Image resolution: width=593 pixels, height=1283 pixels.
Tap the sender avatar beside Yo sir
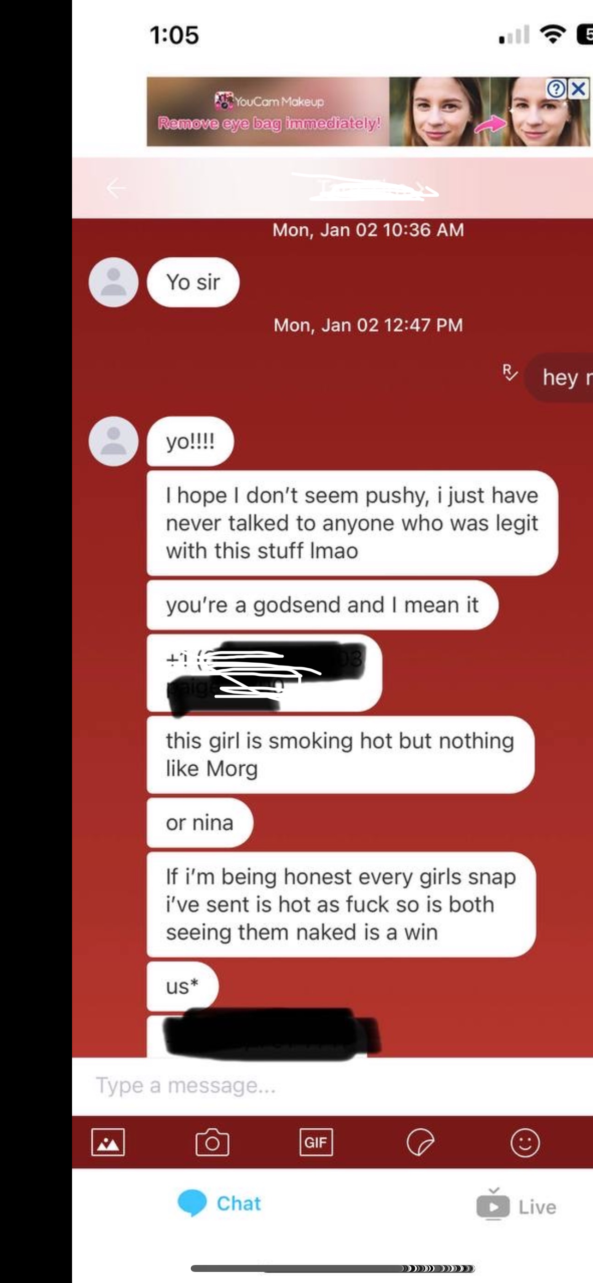(x=114, y=282)
